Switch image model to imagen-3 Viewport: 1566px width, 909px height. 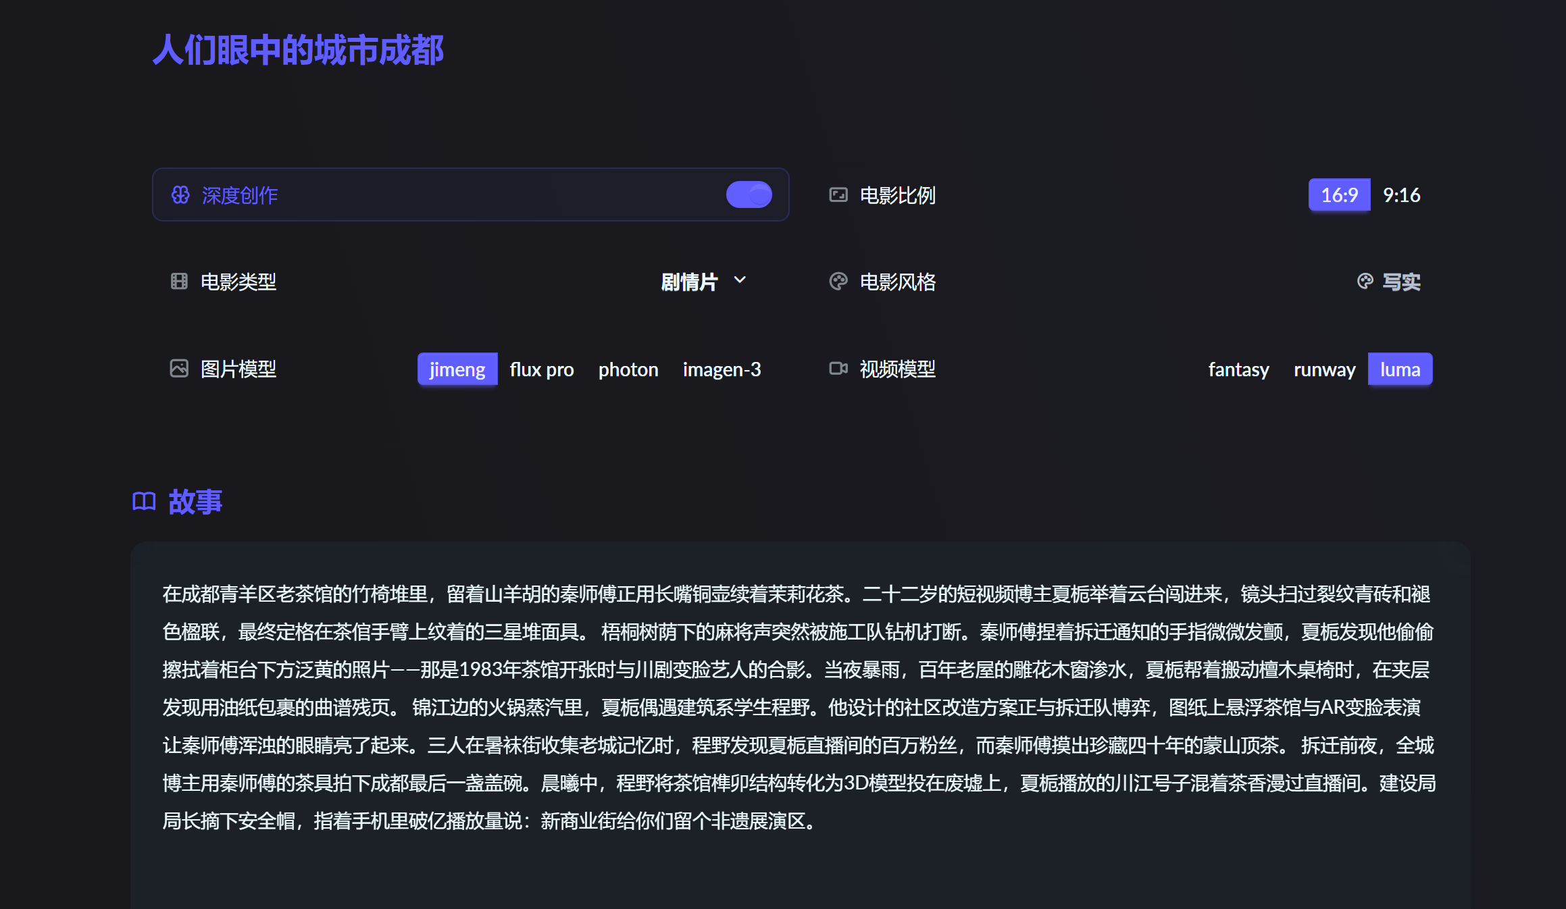tap(721, 369)
